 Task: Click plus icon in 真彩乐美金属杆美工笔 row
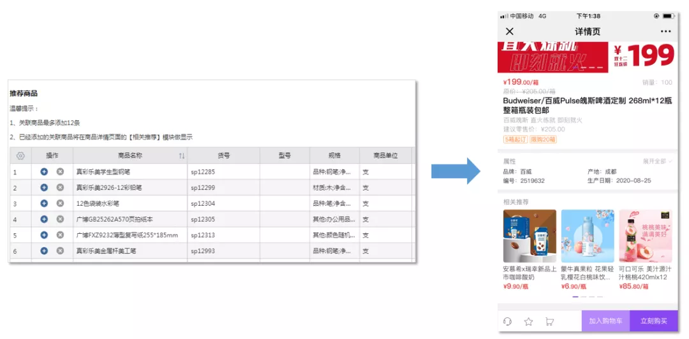tap(44, 250)
